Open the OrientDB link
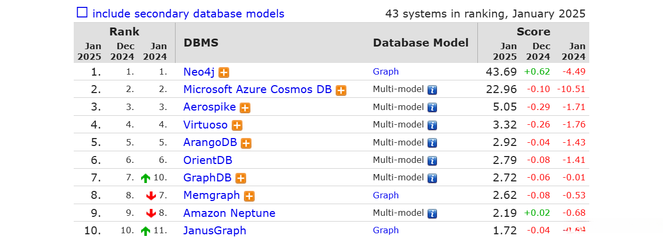 [x=207, y=160]
